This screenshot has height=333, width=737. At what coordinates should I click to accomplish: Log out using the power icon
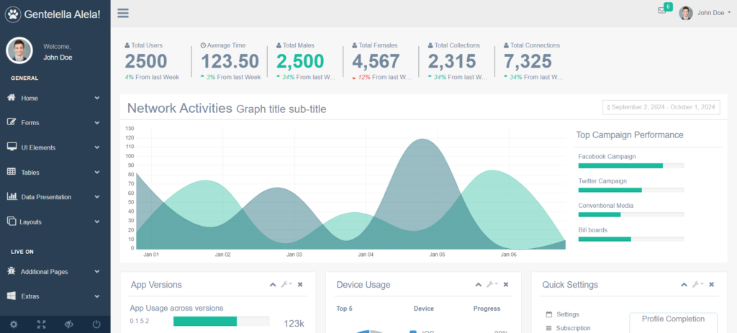pos(96,324)
